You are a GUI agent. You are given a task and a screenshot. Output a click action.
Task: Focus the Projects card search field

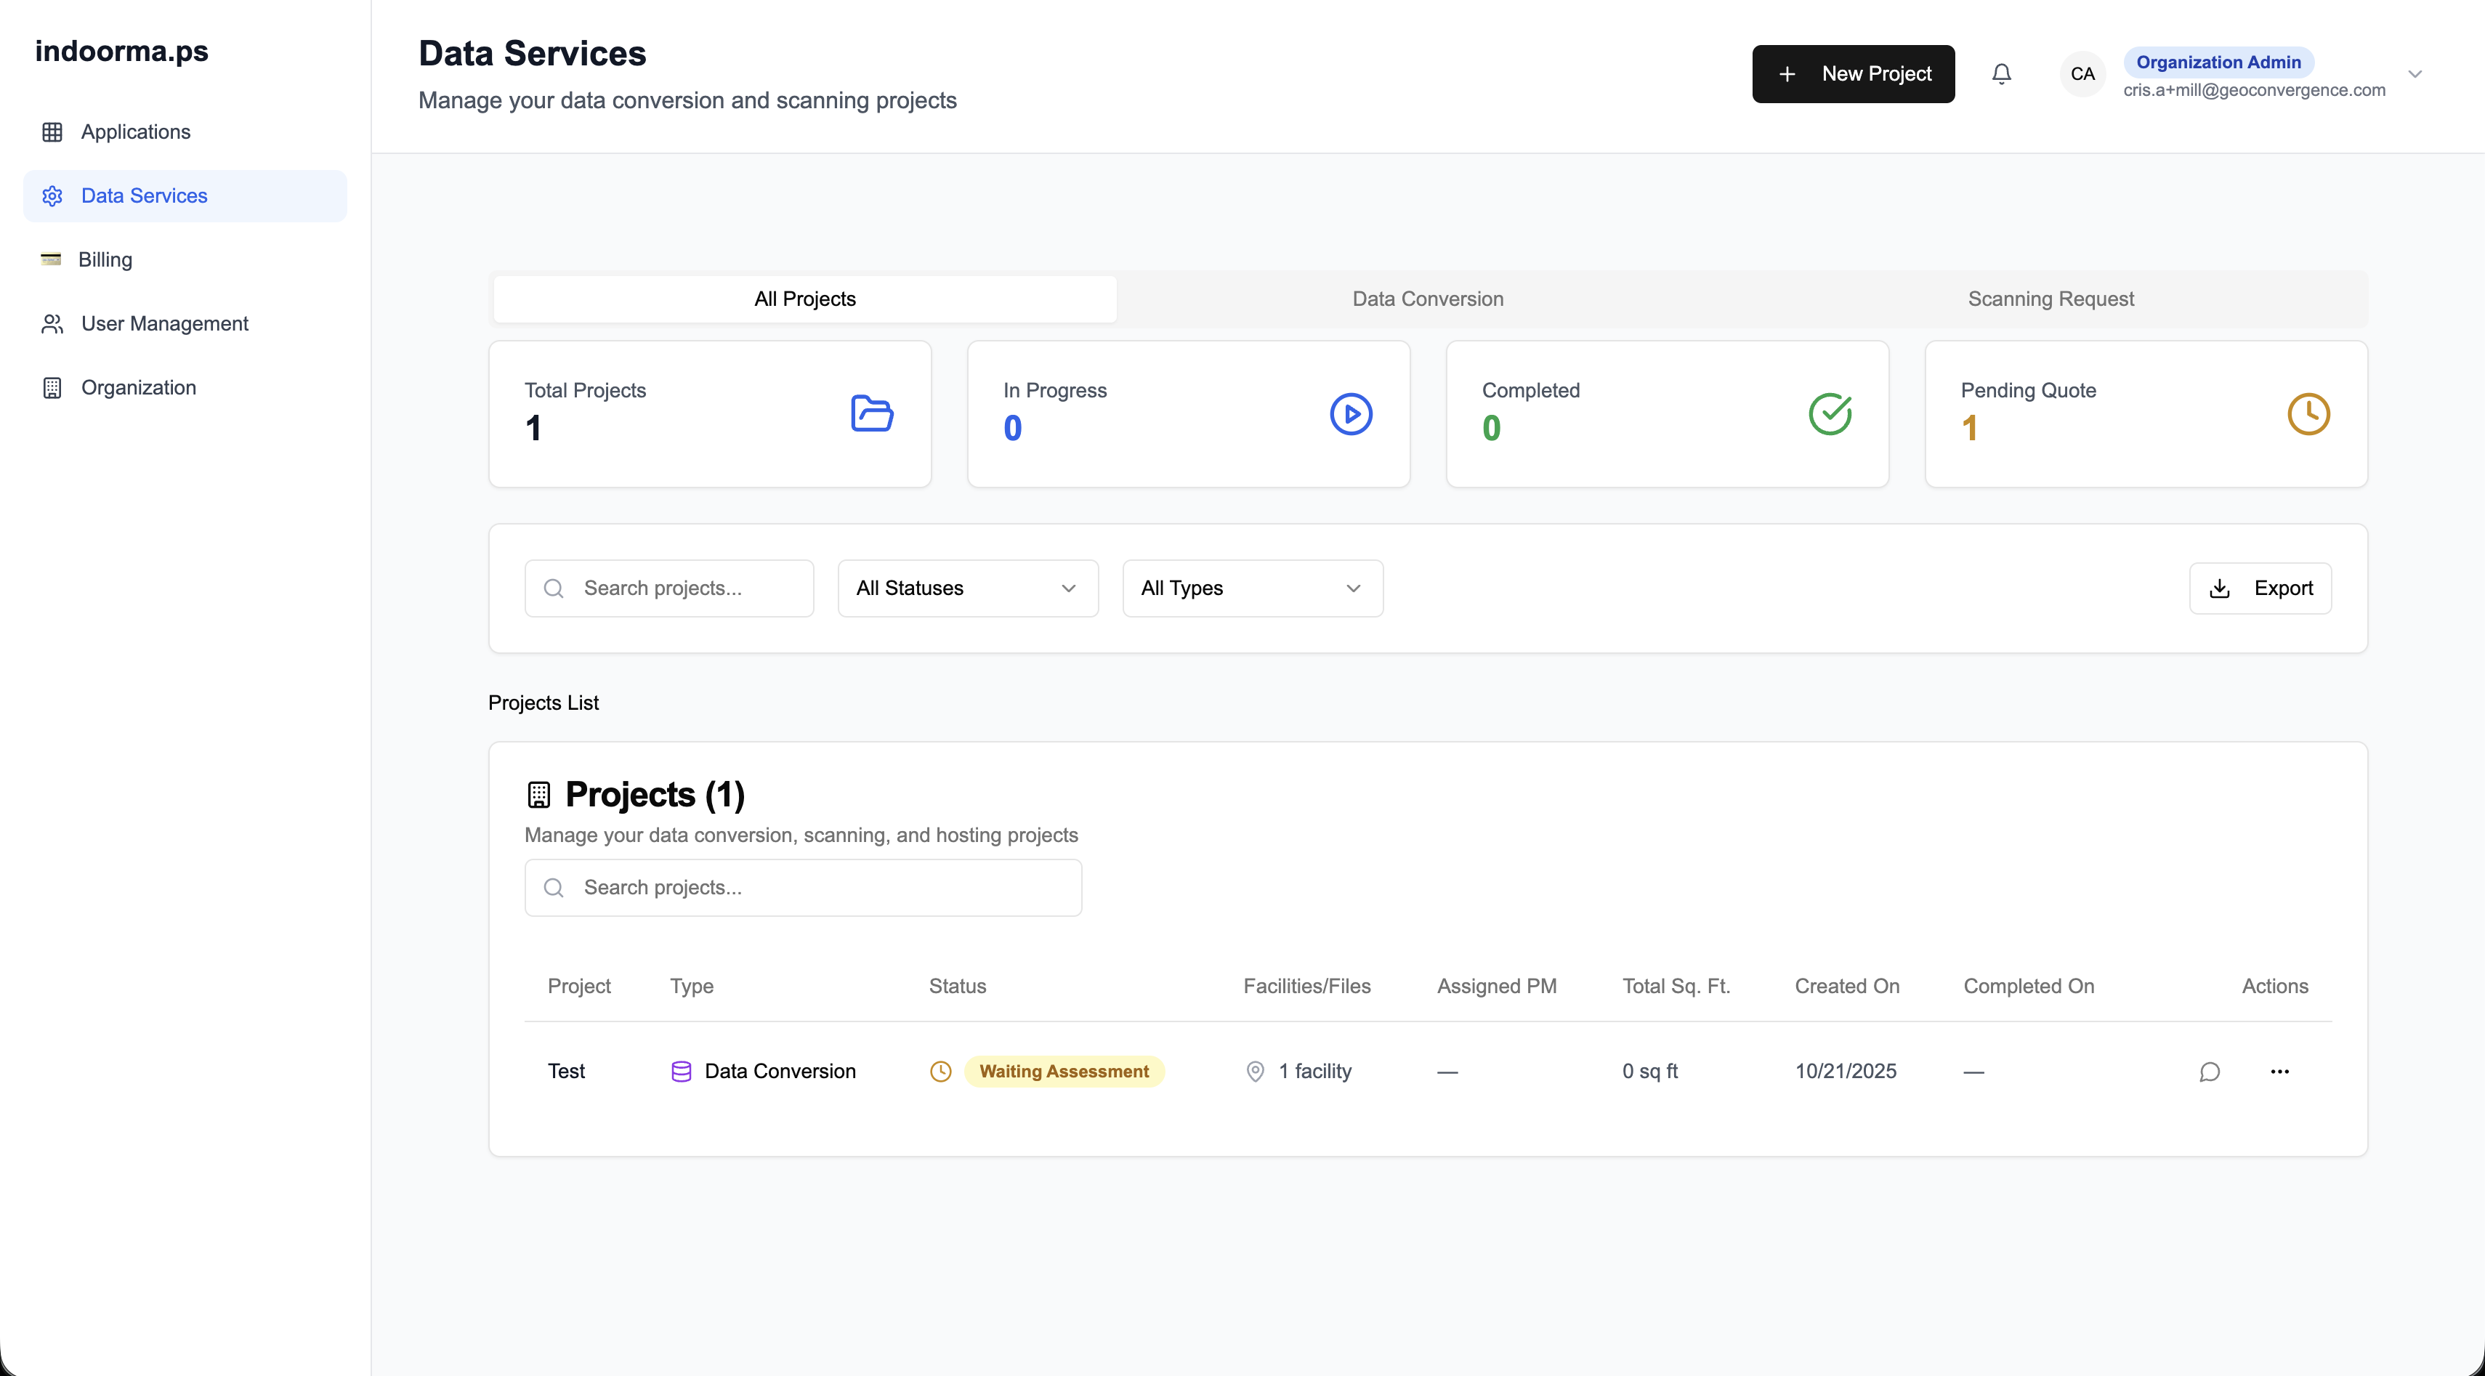click(x=803, y=887)
